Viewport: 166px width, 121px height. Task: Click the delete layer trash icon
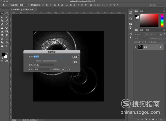(161, 119)
